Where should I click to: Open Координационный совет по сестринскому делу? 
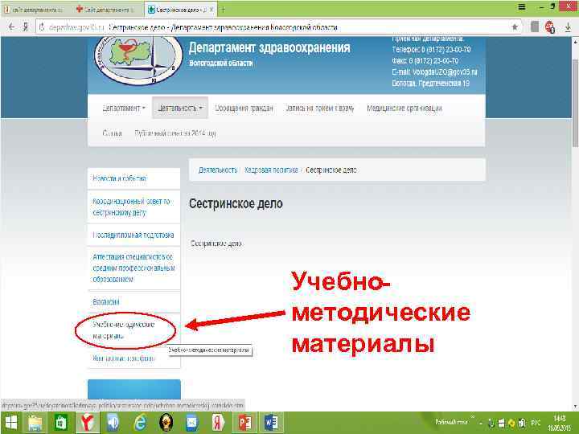click(x=133, y=207)
